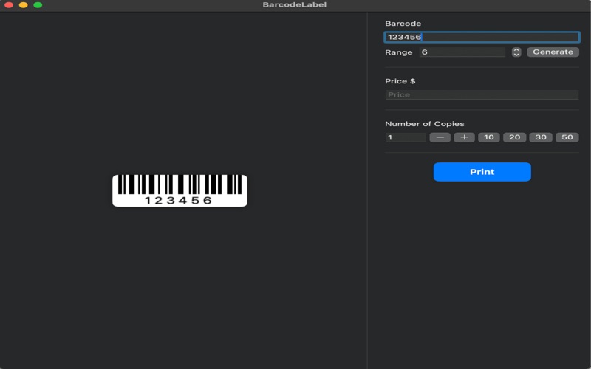591x369 pixels.
Task: Decrease copies with the minus button
Action: coord(440,137)
